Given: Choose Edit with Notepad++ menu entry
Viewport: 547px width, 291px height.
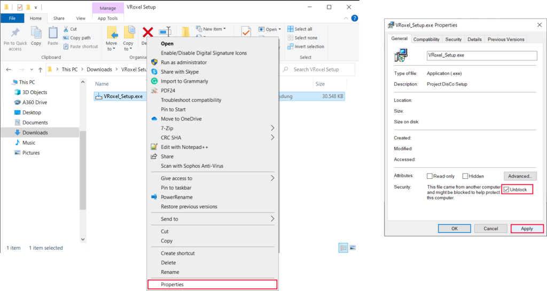Looking at the screenshot, I should tap(213, 147).
